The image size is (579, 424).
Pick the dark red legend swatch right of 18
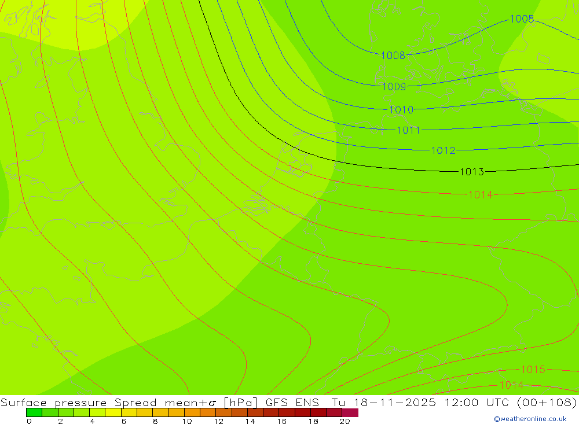point(318,412)
